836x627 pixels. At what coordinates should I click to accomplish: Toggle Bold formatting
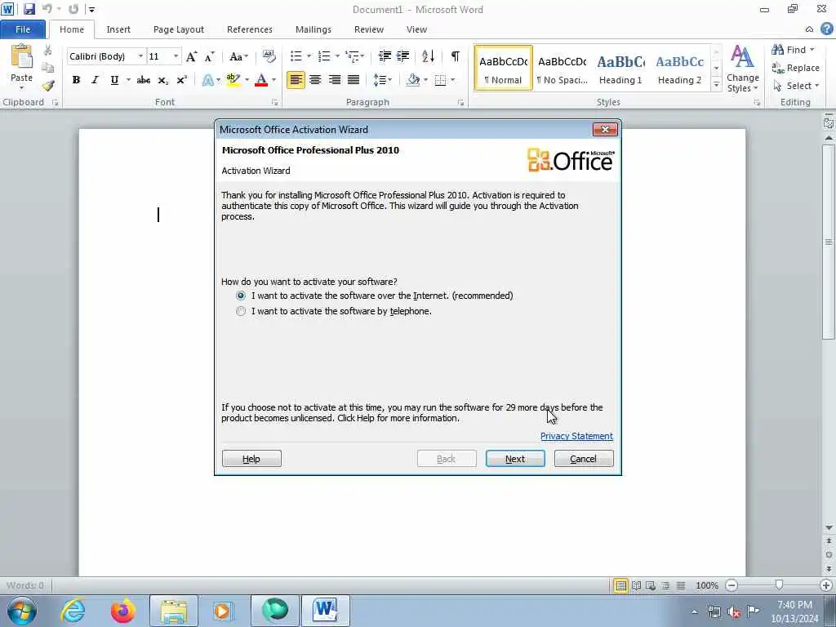76,80
